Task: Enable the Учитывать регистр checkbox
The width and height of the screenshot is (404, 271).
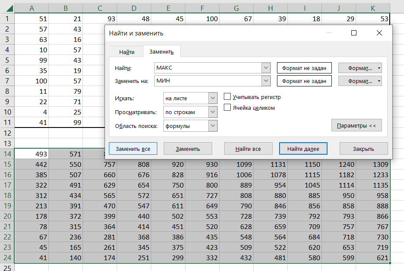Action: tap(227, 97)
